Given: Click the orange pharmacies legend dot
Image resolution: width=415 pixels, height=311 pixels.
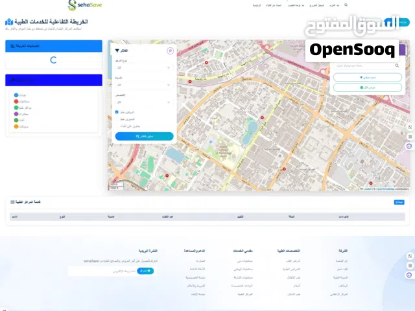Looking at the screenshot, I should (x=16, y=126).
